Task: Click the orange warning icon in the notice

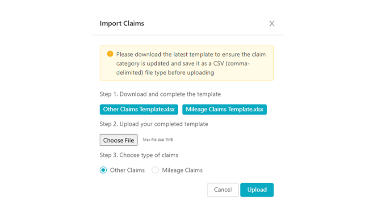Action: pyautogui.click(x=110, y=54)
